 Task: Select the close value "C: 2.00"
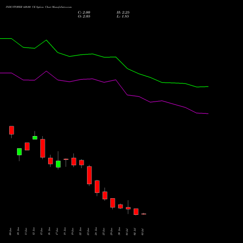(84, 12)
